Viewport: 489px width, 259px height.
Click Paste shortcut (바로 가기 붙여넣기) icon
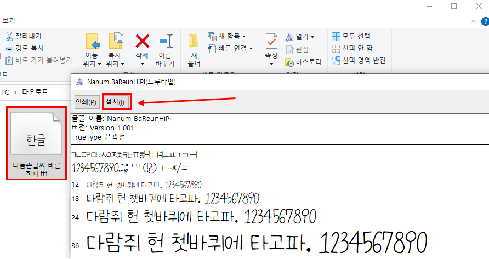pyautogui.click(x=9, y=60)
